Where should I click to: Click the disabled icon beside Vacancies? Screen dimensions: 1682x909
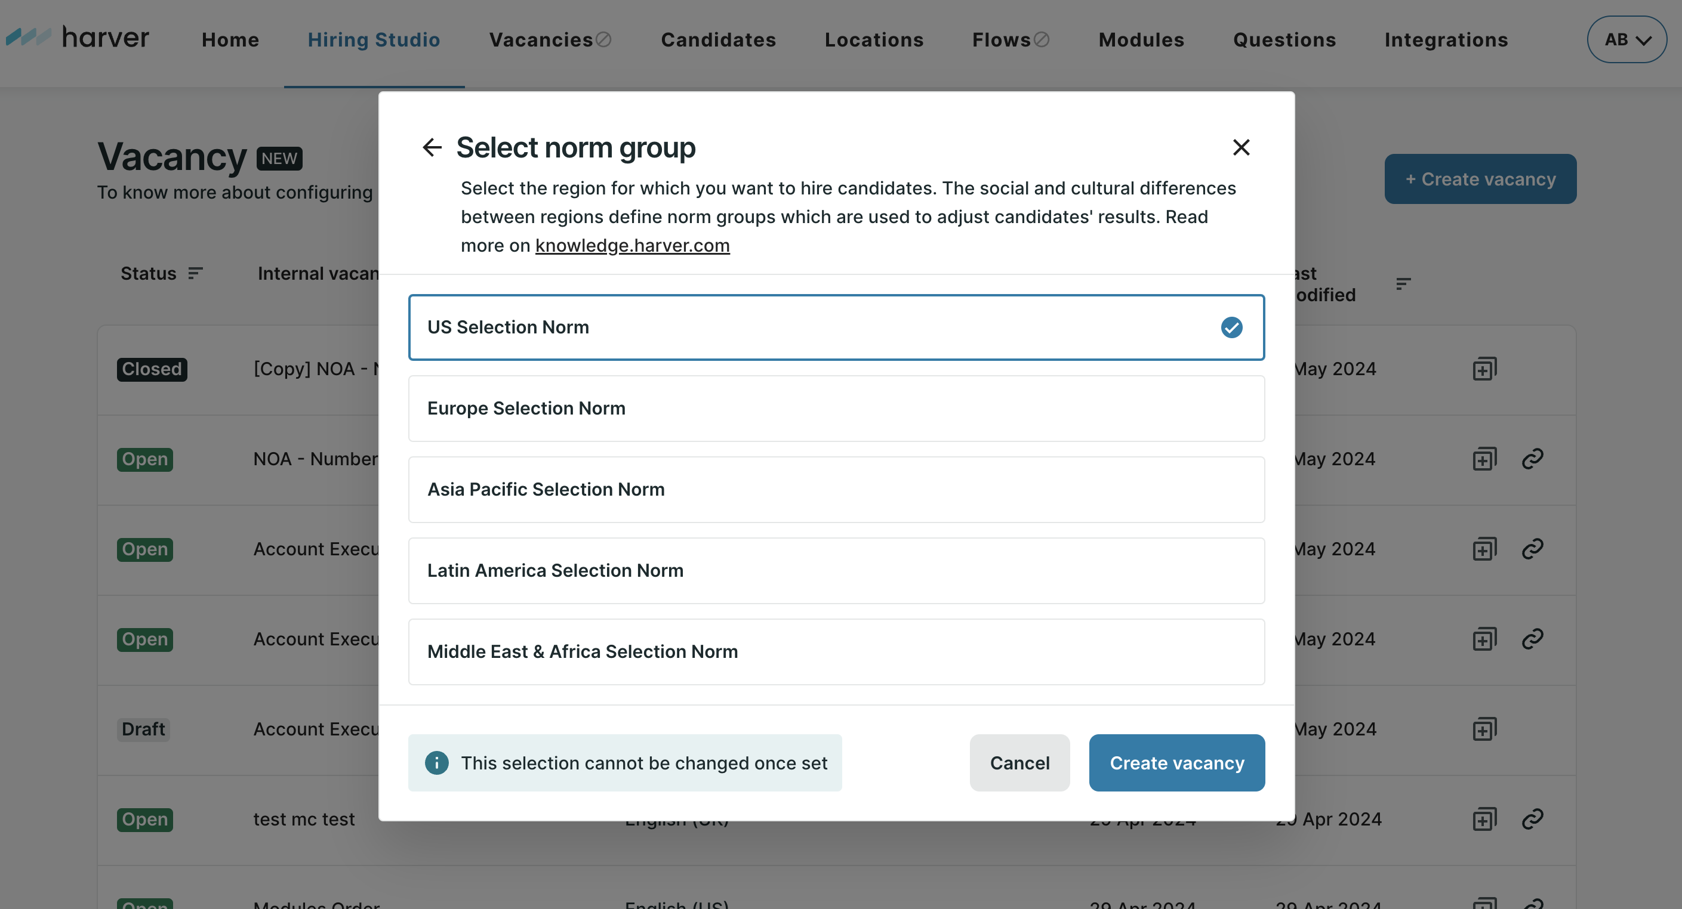coord(603,40)
